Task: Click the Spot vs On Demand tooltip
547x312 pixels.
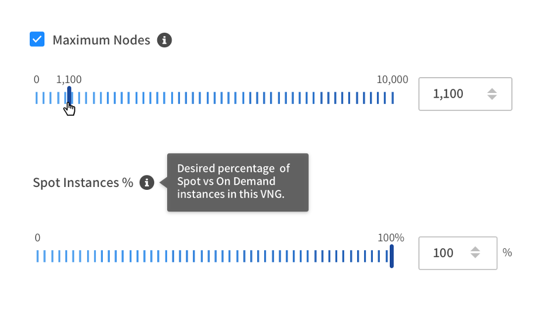Action: pos(237,182)
